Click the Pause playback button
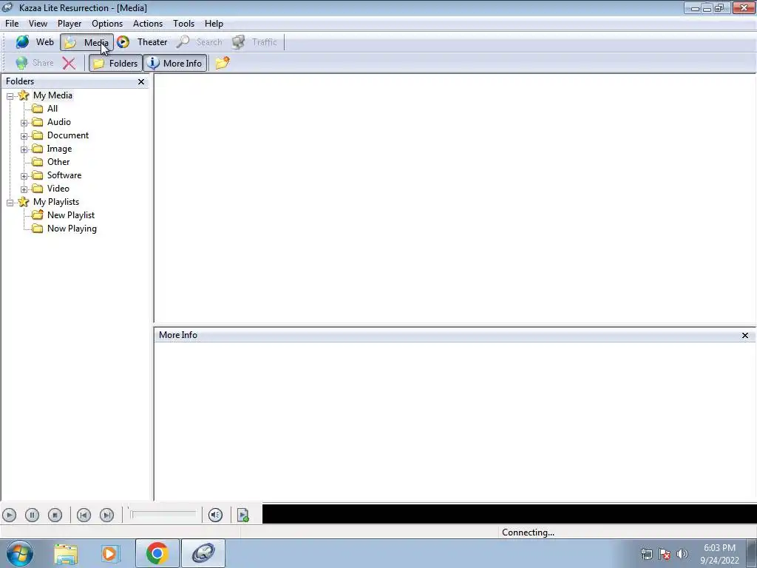This screenshot has height=568, width=757. pos(32,515)
